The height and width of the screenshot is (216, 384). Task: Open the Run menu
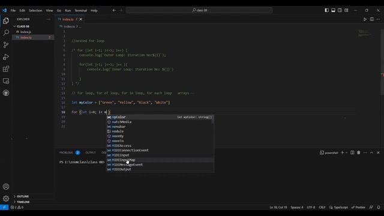coord(68,11)
